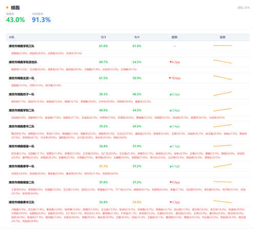Click the 54.5% value for 学院游击队
Screen dimensions: 256x230
[x=137, y=62]
